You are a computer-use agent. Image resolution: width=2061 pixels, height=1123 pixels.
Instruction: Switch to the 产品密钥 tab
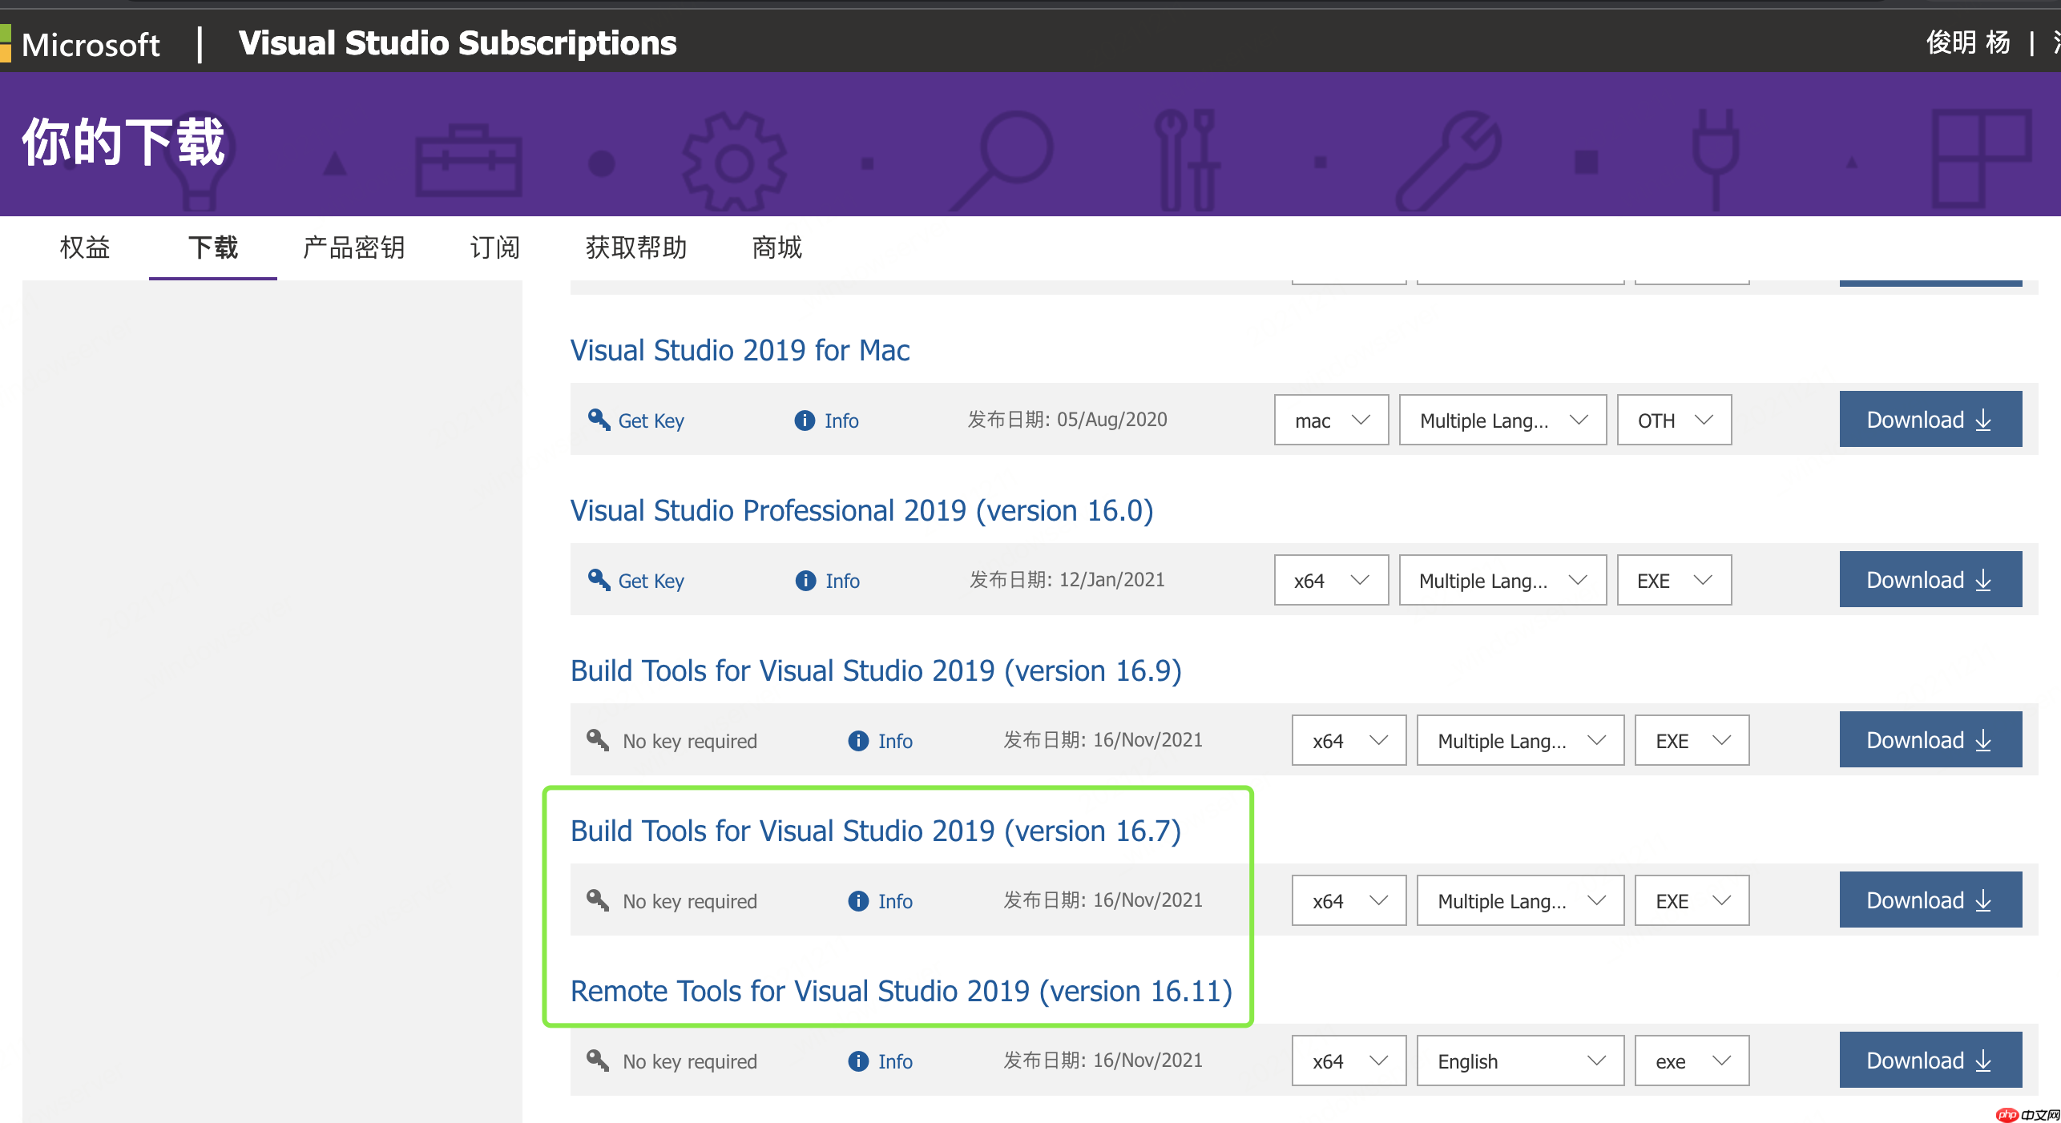(x=353, y=248)
